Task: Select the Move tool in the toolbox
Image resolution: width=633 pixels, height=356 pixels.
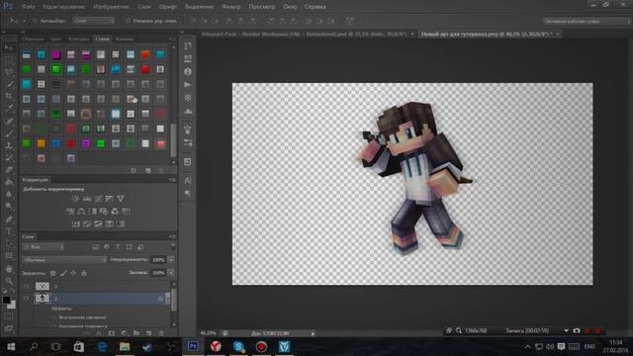Action: pos(9,47)
